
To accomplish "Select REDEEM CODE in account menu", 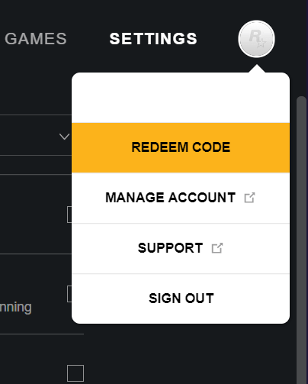I will coord(181,147).
